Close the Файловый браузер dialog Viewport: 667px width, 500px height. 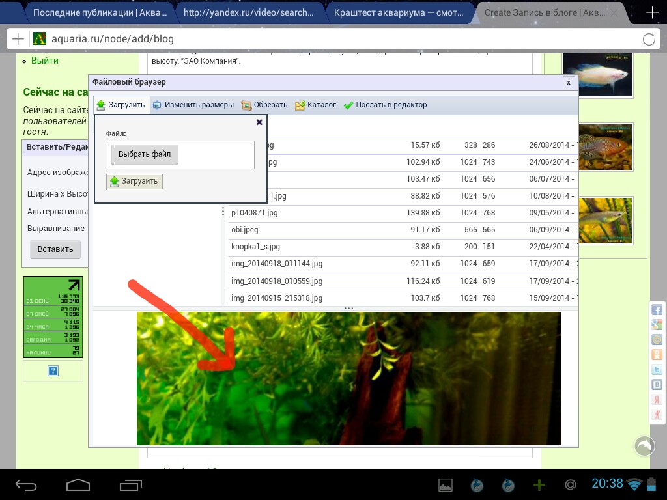(568, 83)
